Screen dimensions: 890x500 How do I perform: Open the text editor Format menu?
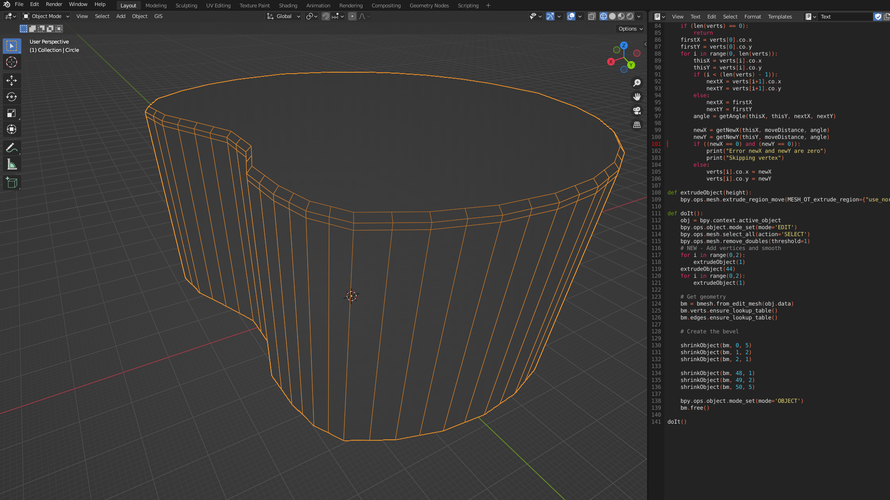[752, 17]
